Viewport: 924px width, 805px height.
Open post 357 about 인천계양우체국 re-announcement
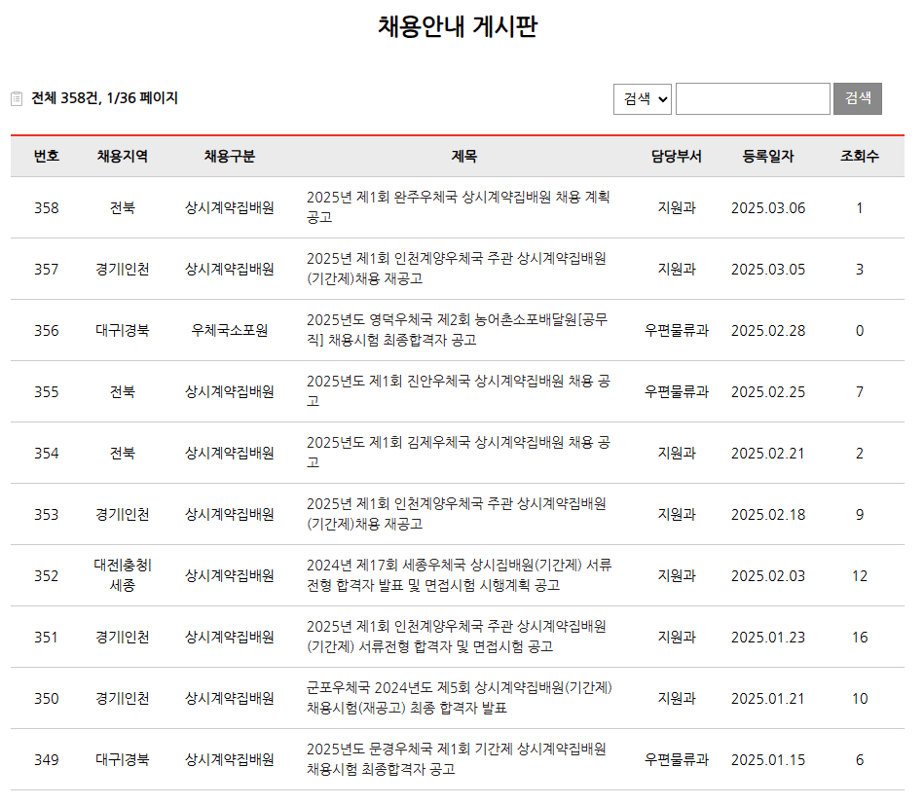[458, 270]
